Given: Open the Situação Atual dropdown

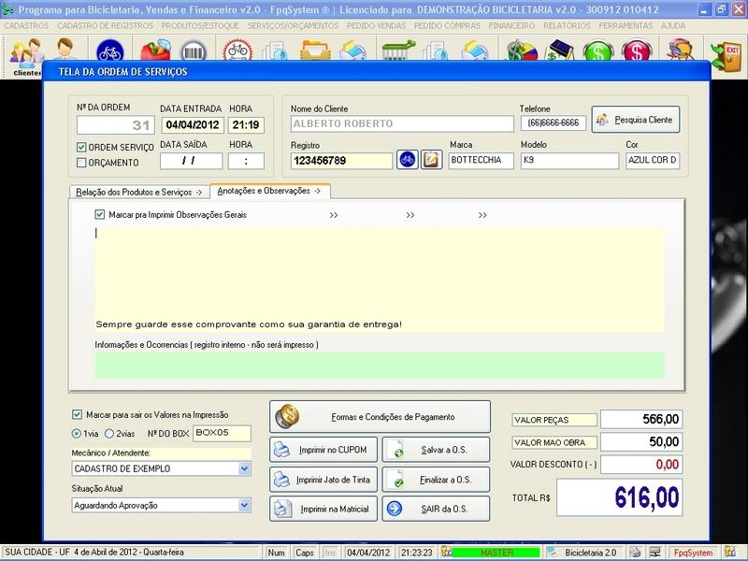Looking at the screenshot, I should coord(244,505).
